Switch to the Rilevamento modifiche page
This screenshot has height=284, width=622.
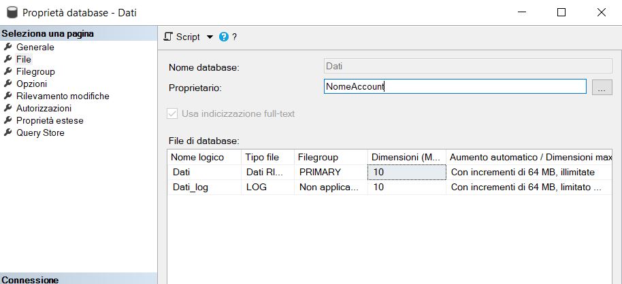(x=63, y=96)
